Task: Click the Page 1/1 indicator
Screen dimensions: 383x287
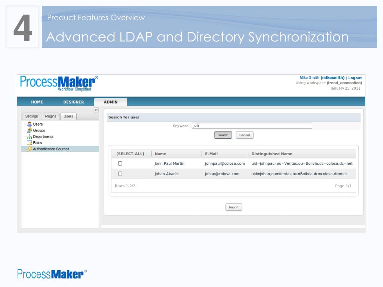Action: point(343,186)
